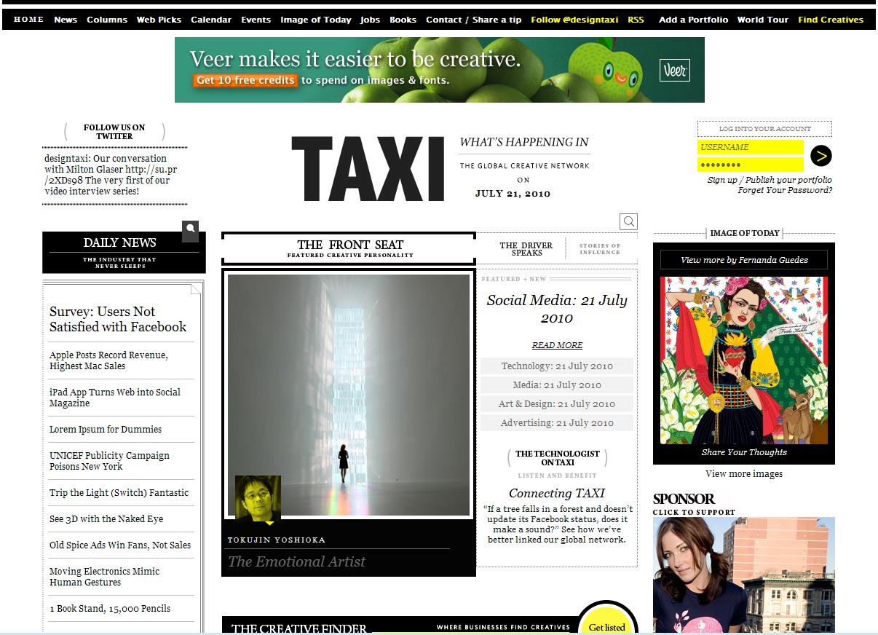Select Calendar in the top menu

click(x=211, y=20)
